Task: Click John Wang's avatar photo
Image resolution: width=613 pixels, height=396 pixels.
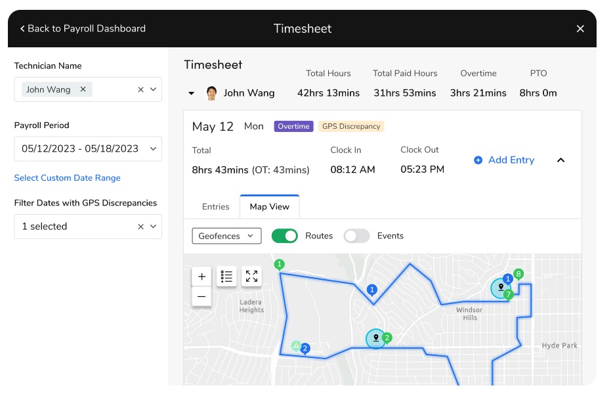Action: pyautogui.click(x=211, y=93)
